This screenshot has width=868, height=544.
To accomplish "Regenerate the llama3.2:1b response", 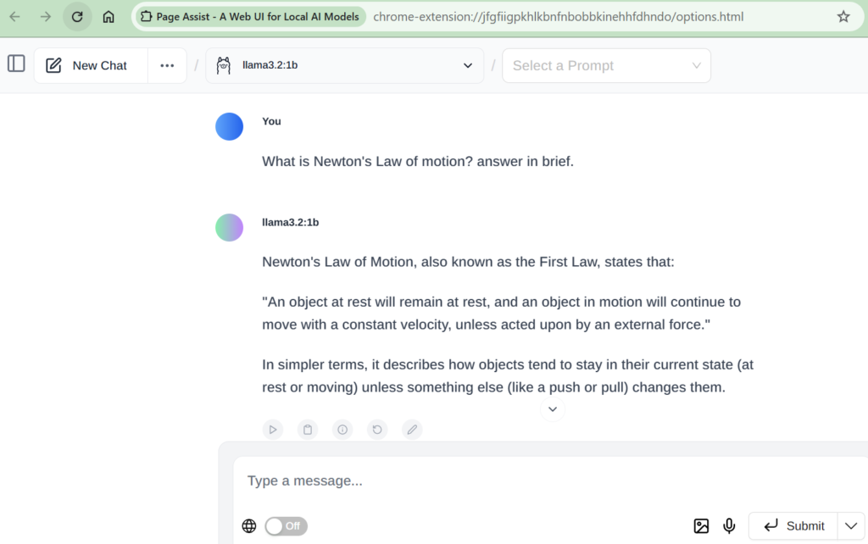I will tap(377, 430).
